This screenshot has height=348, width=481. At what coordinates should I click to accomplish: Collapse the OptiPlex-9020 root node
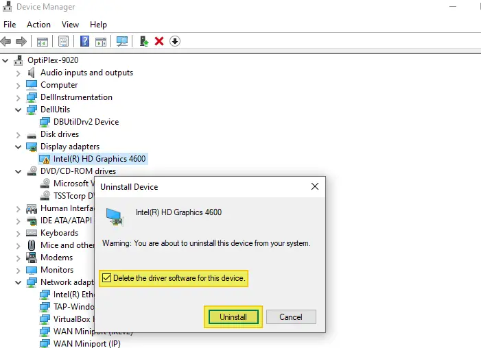(x=5, y=60)
